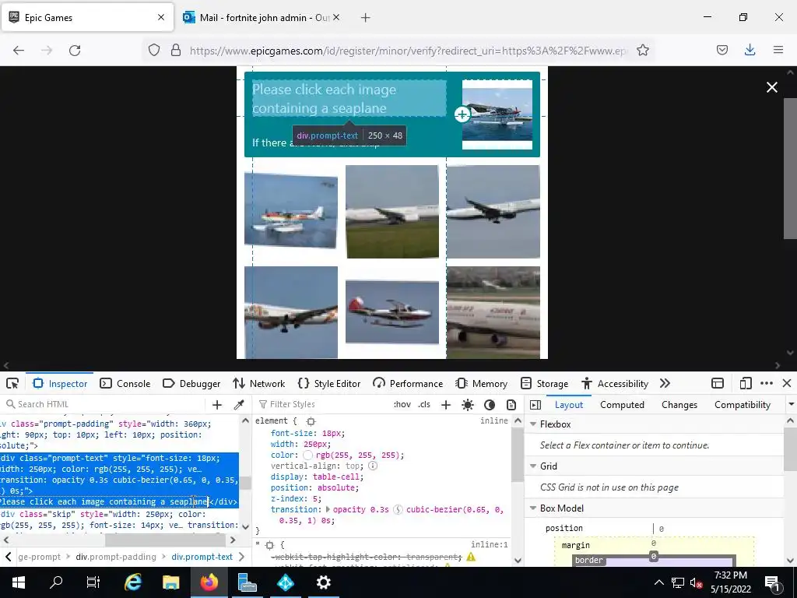This screenshot has width=797, height=598.
Task: Bookmark this page with the star icon
Action: click(x=642, y=50)
